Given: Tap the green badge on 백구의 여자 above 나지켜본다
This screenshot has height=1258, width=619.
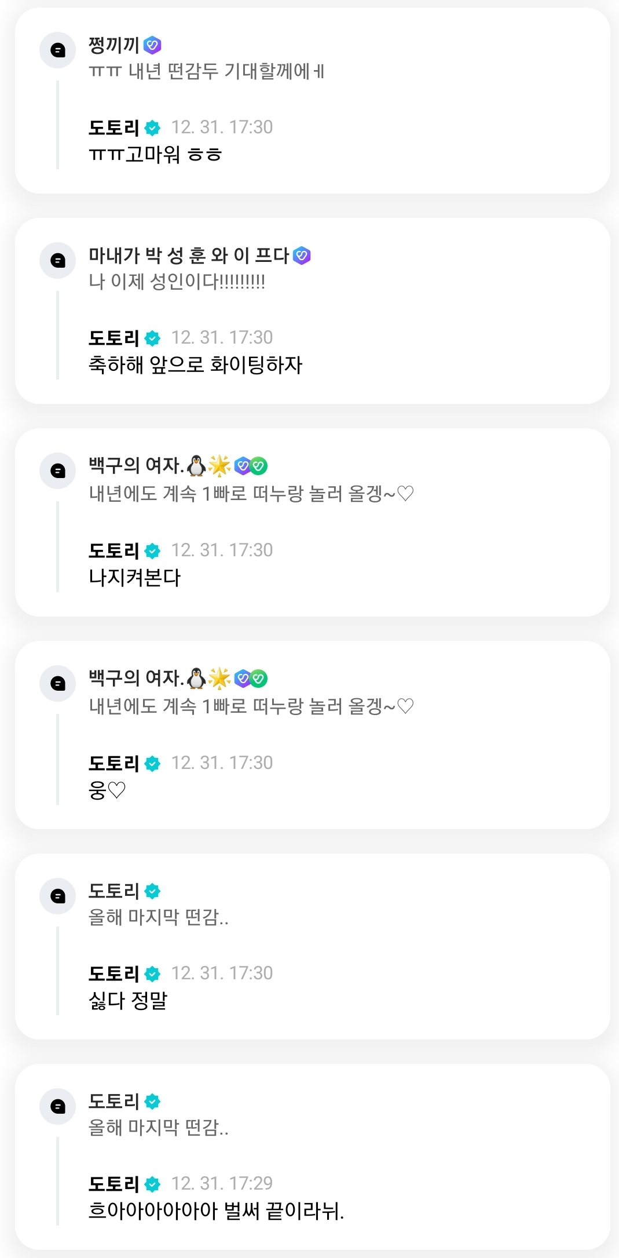Looking at the screenshot, I should 259,465.
